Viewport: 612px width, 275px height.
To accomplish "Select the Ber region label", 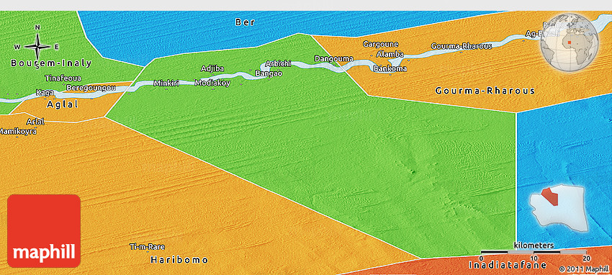I will coord(245,22).
